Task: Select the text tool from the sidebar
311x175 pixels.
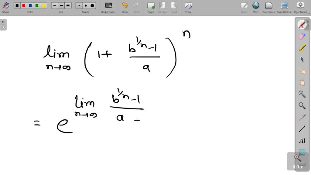Action: (x=302, y=140)
